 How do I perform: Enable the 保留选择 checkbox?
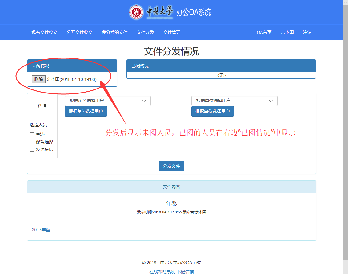[x=32, y=142]
